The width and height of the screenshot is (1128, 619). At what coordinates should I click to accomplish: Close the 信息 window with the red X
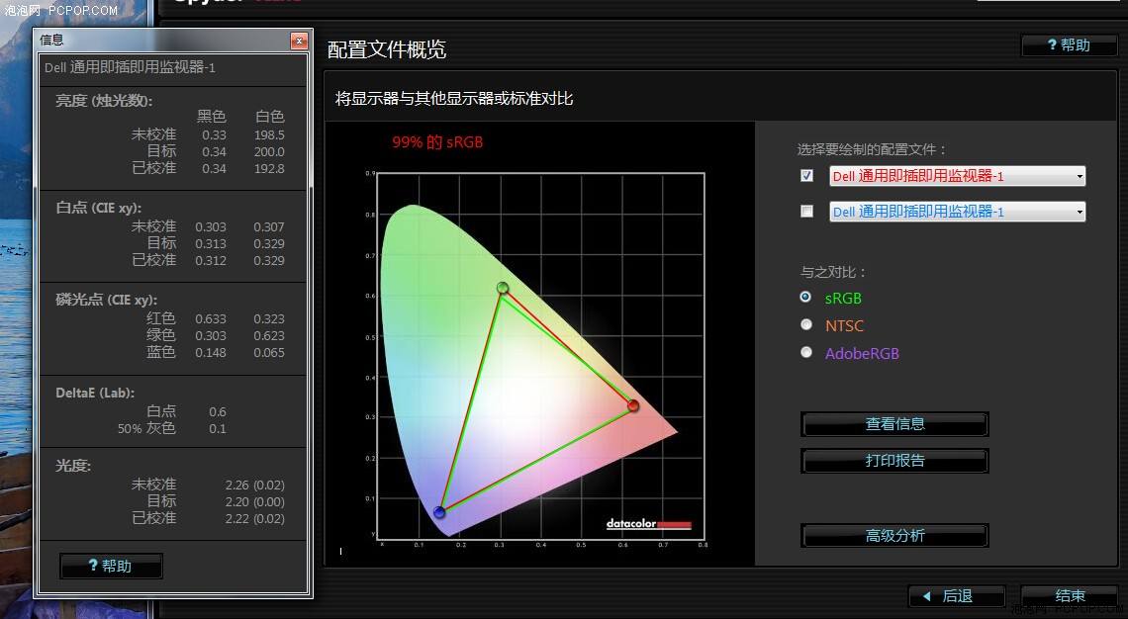point(299,41)
